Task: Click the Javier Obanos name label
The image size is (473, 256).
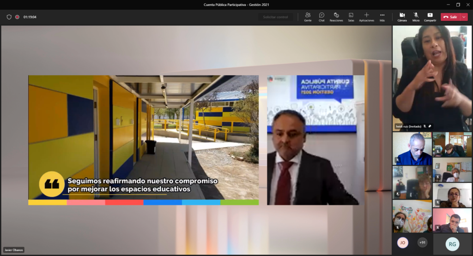Action: click(13, 250)
